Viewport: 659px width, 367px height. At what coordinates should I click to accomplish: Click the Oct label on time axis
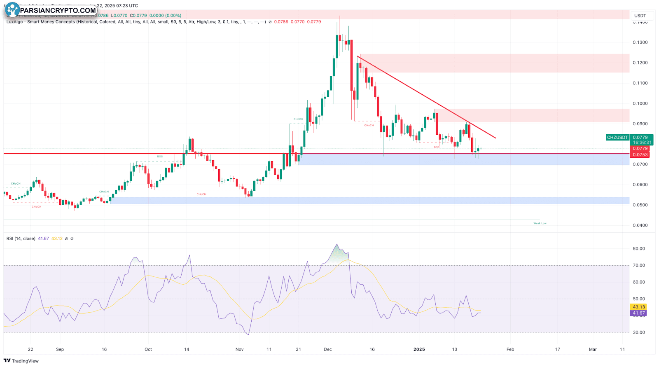(x=148, y=349)
